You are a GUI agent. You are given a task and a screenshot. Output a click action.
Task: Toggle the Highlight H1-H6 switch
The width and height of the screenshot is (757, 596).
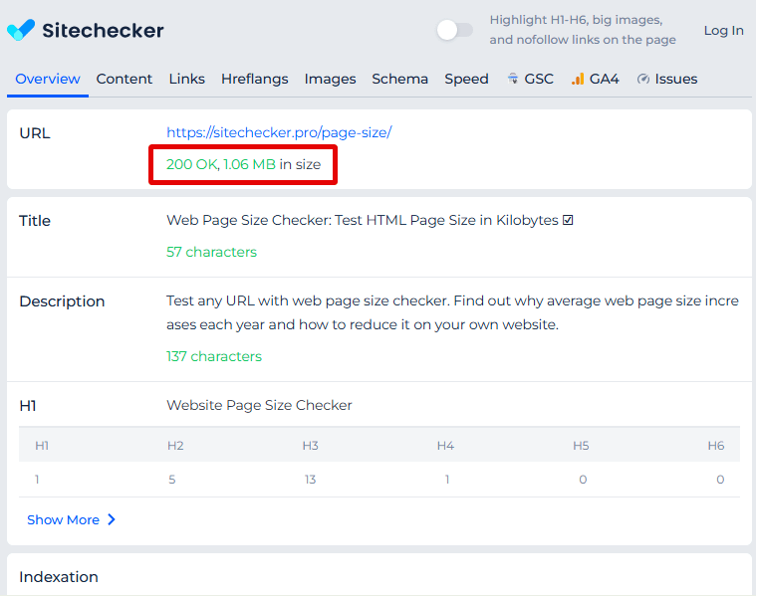(x=454, y=31)
